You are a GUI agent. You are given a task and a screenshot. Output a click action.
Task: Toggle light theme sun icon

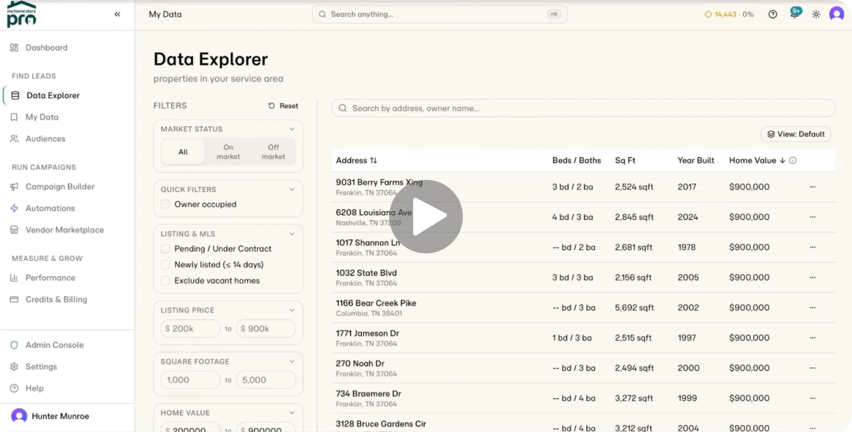coord(816,14)
